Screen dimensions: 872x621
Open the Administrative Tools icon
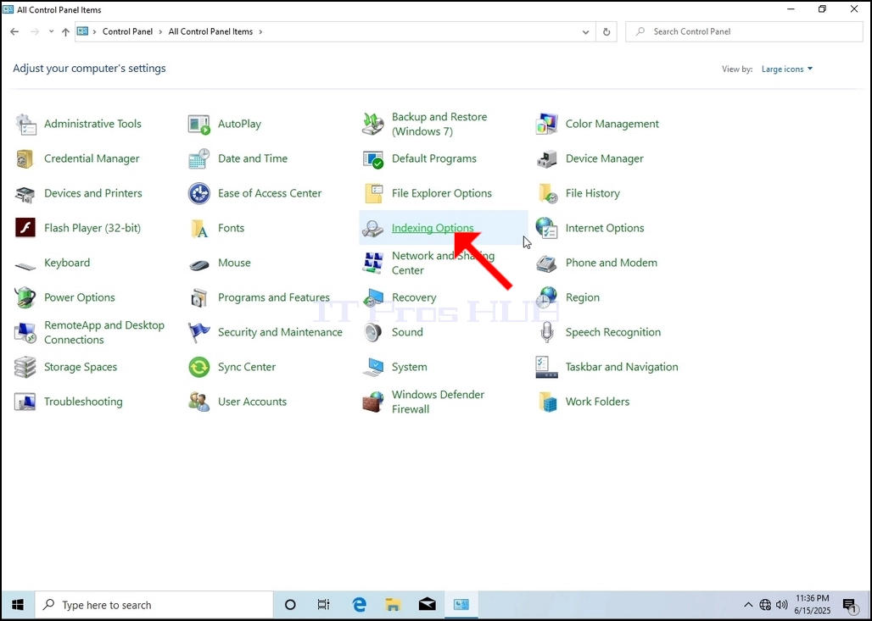click(25, 124)
